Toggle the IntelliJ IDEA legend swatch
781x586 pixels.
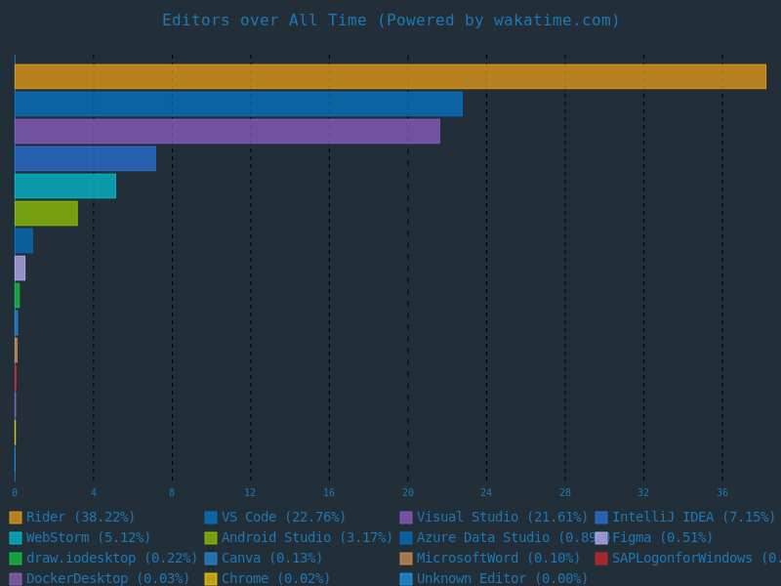(x=601, y=518)
